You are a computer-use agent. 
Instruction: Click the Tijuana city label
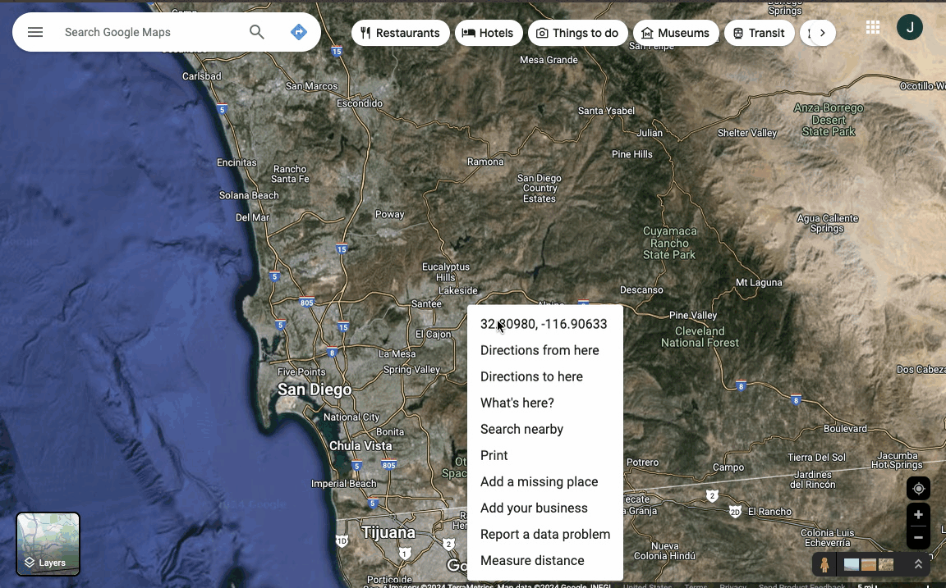[x=388, y=532]
